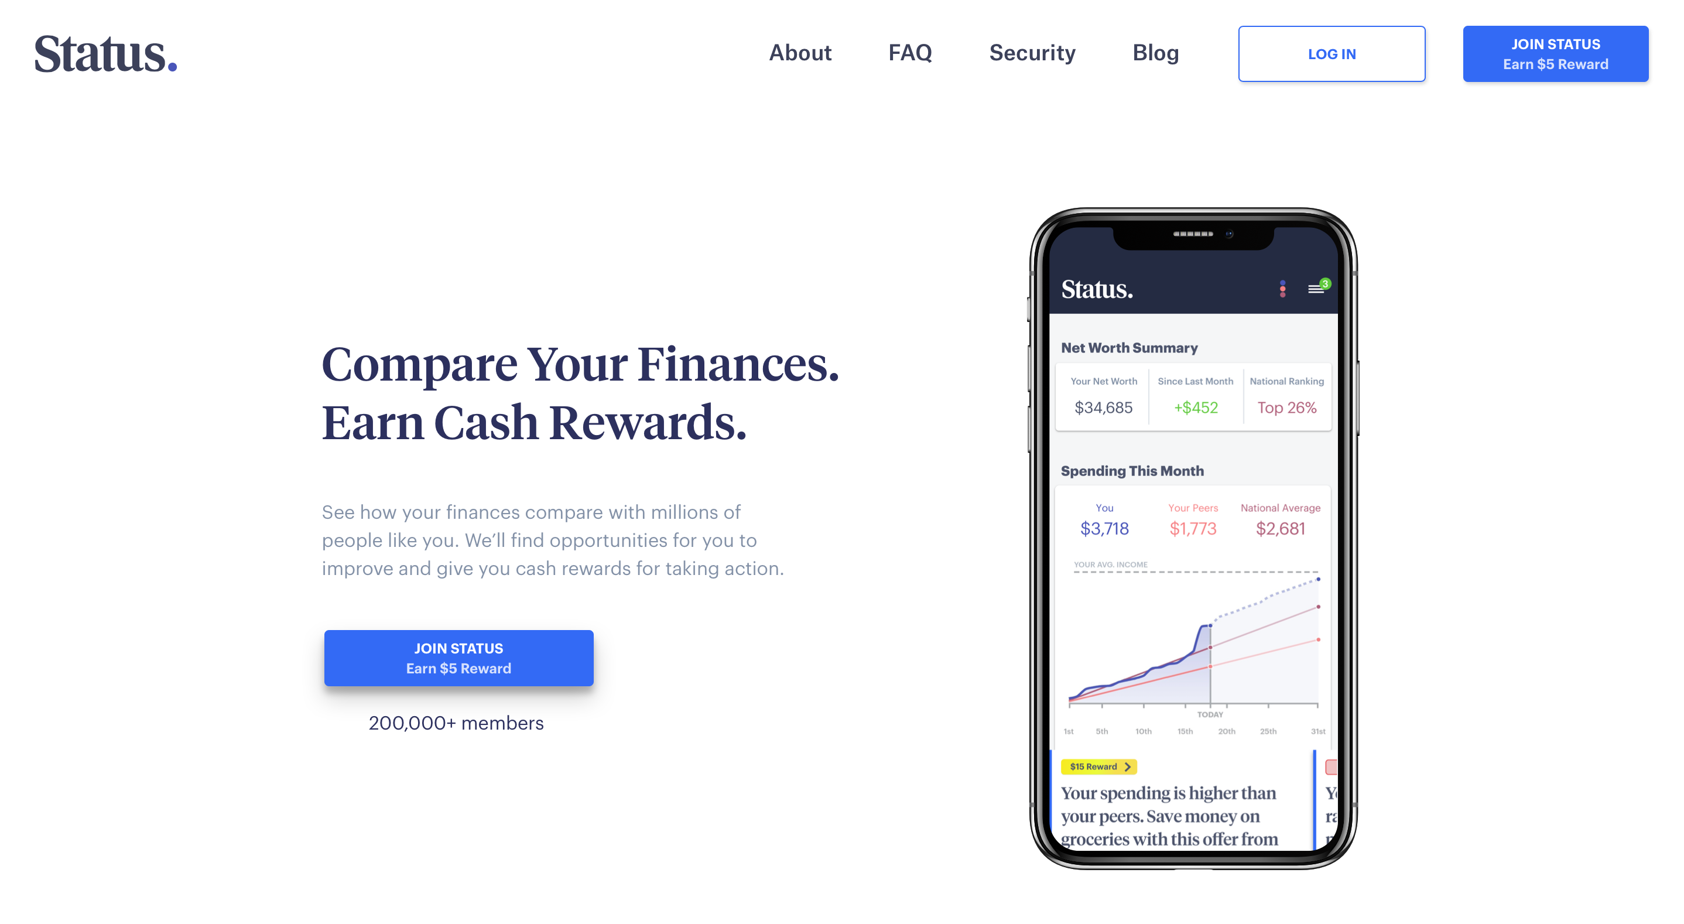Toggle national average spending comparison
Image resolution: width=1684 pixels, height=924 pixels.
click(x=1278, y=518)
